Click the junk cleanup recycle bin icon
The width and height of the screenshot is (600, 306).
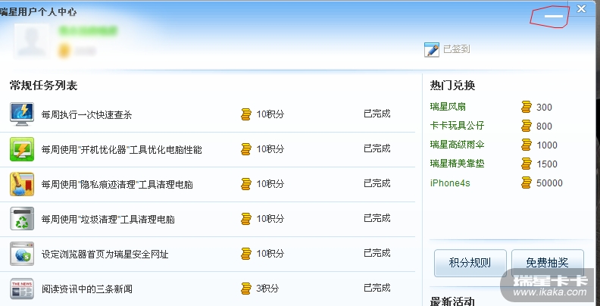[22, 219]
